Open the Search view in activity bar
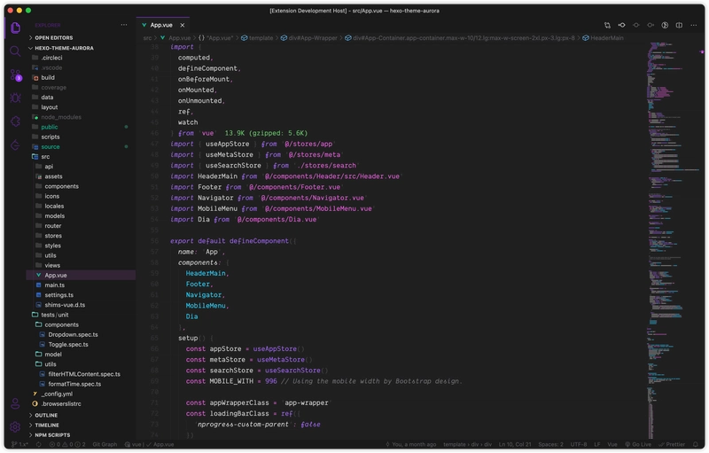Image resolution: width=709 pixels, height=453 pixels. pos(15,51)
